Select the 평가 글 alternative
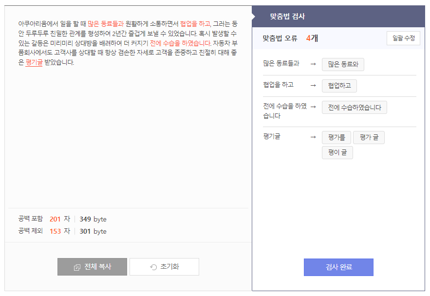Viewport: 430px width, 296px height. [x=369, y=137]
